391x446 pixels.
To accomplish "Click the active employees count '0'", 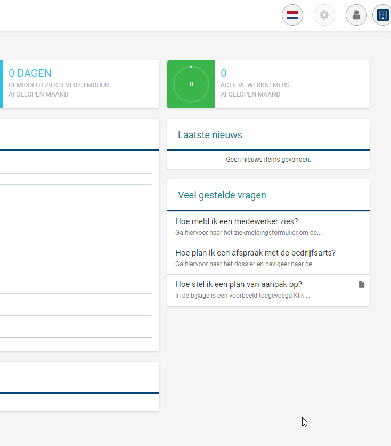I will (224, 74).
